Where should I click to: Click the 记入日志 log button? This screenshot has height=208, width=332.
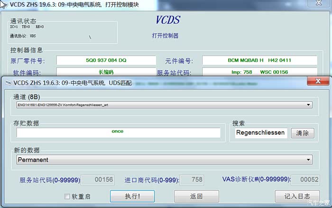297,196
